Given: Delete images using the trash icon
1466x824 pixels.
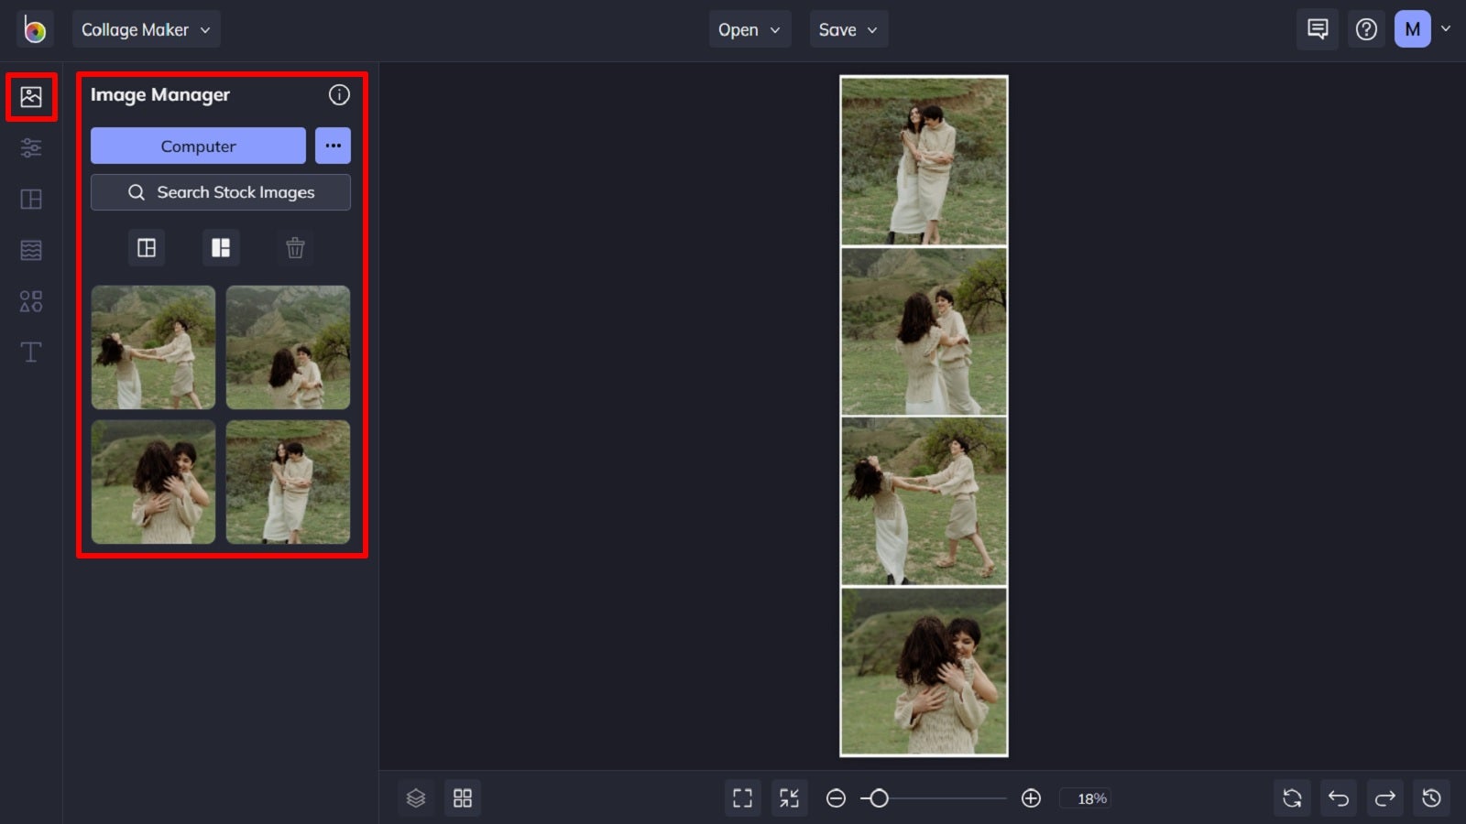Looking at the screenshot, I should click(295, 247).
